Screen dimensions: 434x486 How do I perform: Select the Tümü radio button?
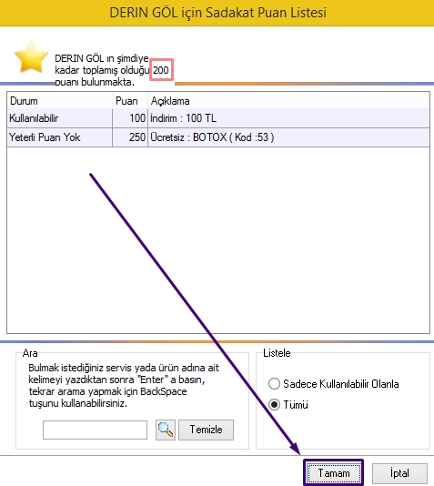pyautogui.click(x=274, y=405)
